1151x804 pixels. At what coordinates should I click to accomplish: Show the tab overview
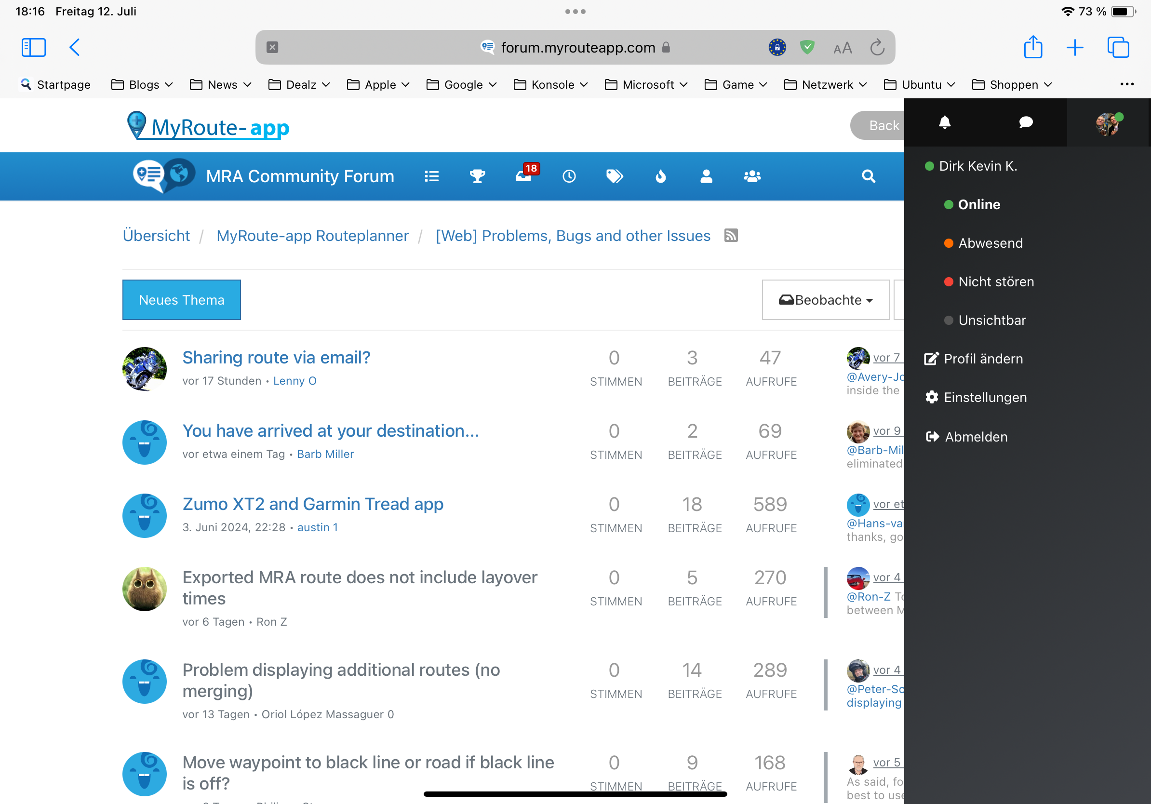click(1118, 48)
